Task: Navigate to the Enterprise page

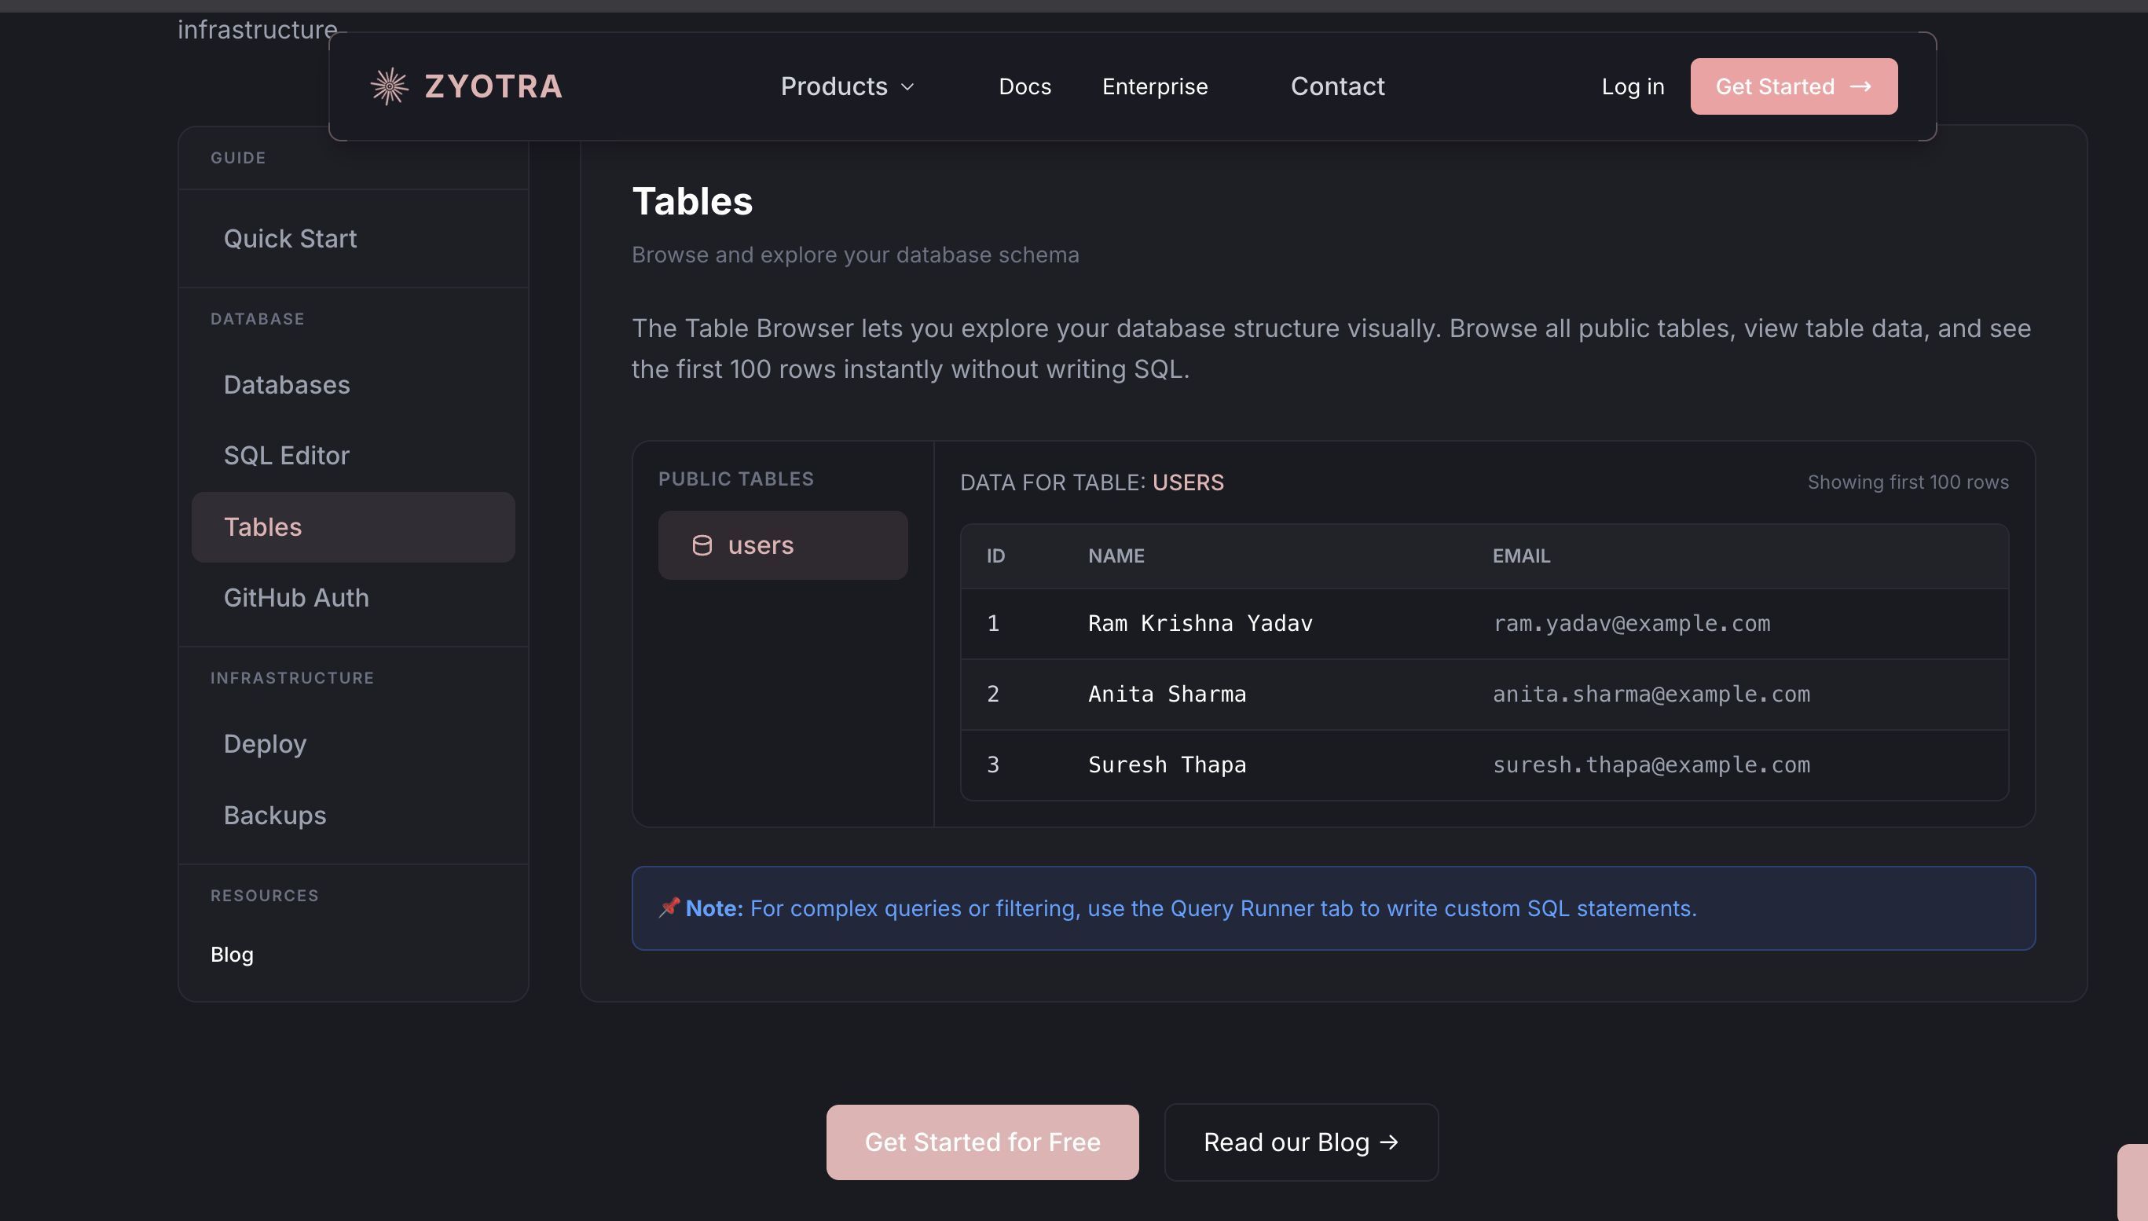Action: coord(1154,86)
